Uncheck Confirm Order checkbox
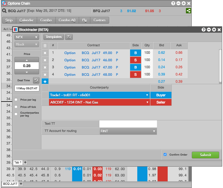223x188 pixels. click(x=165, y=154)
